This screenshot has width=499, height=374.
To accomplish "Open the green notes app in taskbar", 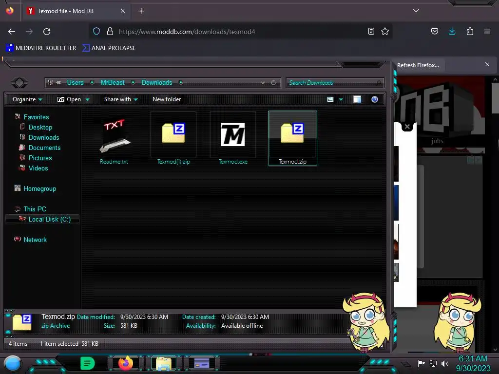I will (x=88, y=363).
